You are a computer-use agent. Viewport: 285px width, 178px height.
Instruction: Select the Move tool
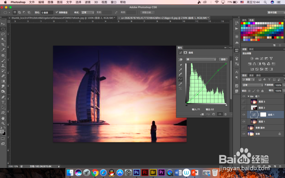tap(3, 24)
